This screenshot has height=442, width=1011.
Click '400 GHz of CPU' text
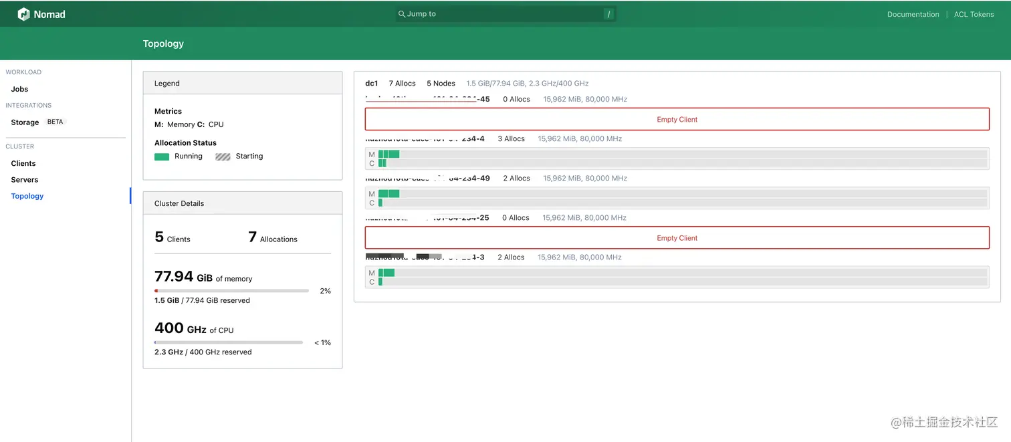[x=194, y=328]
